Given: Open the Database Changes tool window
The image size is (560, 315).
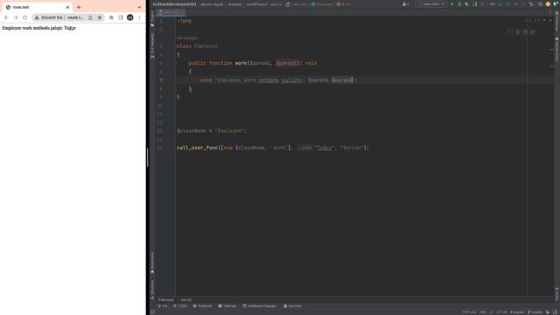Looking at the screenshot, I should (x=260, y=306).
